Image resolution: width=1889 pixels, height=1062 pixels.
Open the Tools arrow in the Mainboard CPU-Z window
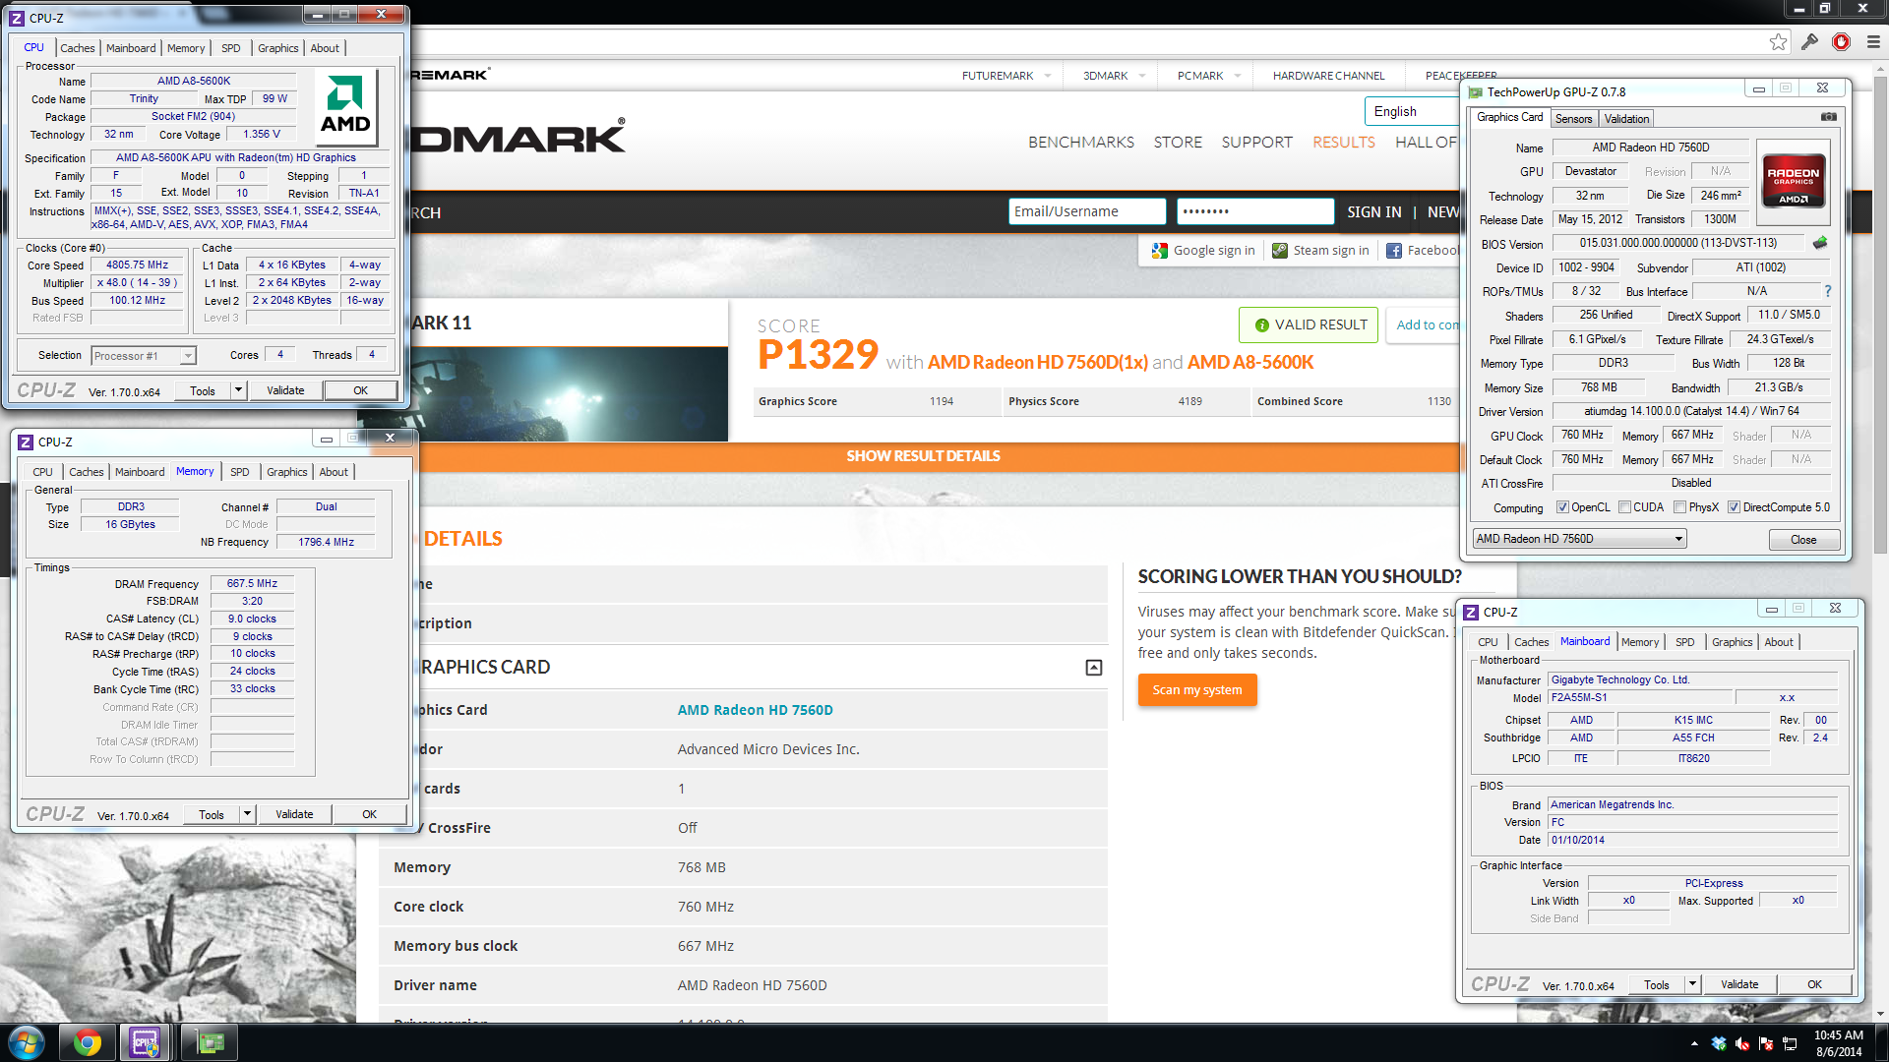coord(1692,984)
